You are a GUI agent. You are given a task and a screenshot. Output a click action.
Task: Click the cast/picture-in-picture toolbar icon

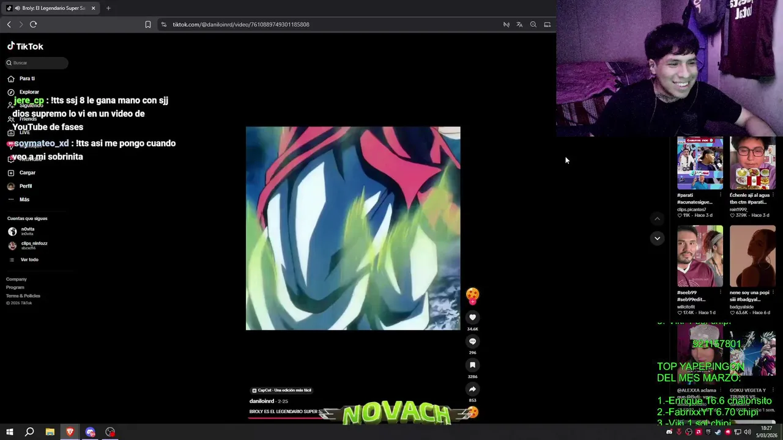pos(547,24)
